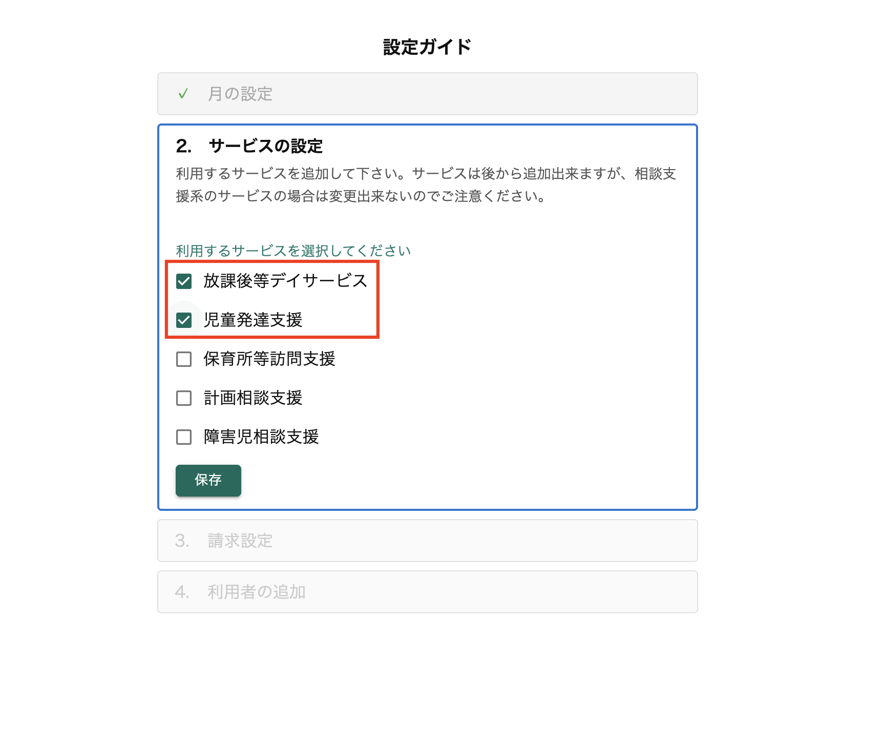
Task: Expand the 利用者の追加 step
Action: (427, 592)
